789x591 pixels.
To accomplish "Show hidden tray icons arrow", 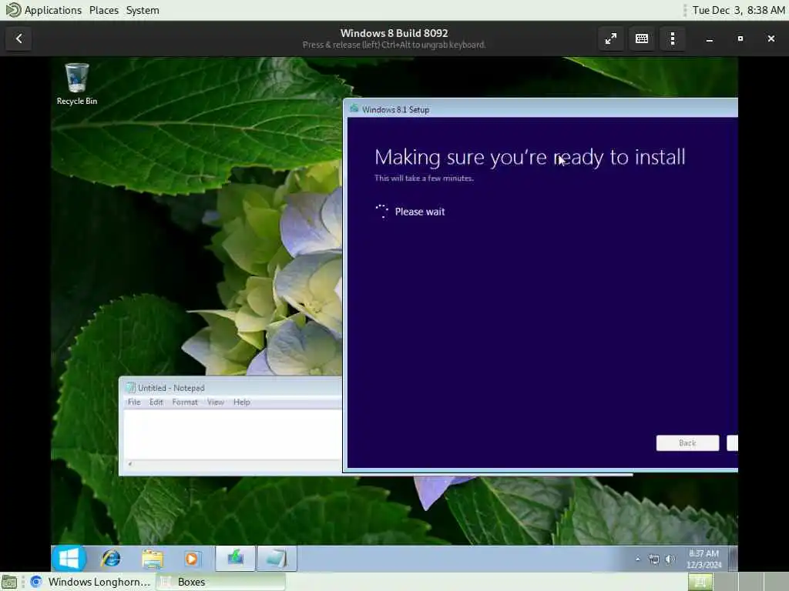I will point(637,559).
